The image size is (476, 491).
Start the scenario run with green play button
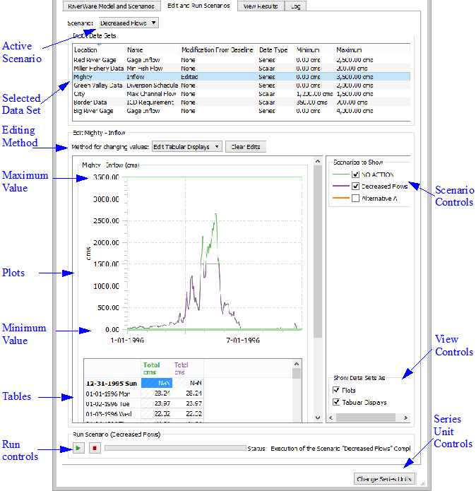pos(78,449)
